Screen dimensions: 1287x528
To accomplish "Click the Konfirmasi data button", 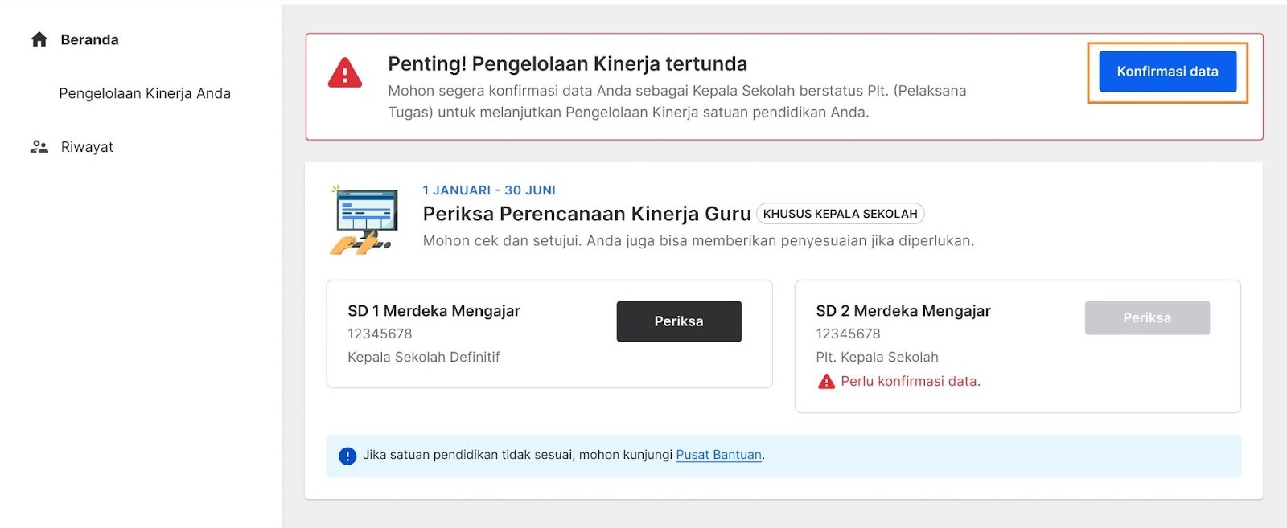I will pyautogui.click(x=1167, y=72).
